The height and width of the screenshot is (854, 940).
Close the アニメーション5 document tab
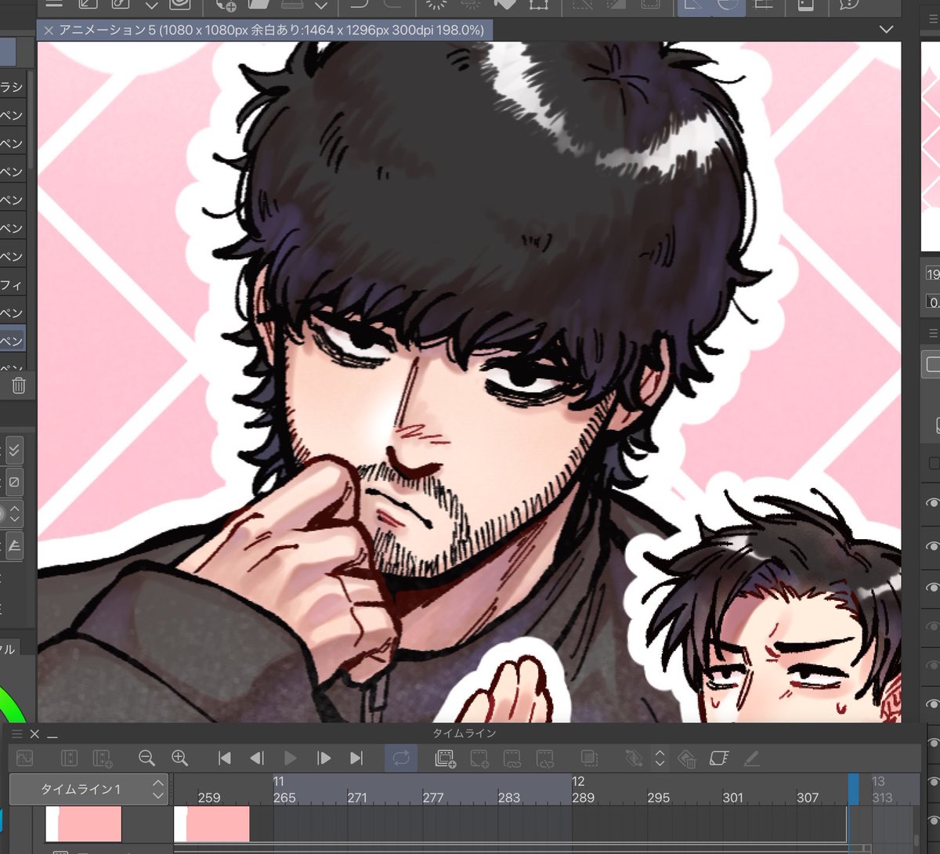49,31
